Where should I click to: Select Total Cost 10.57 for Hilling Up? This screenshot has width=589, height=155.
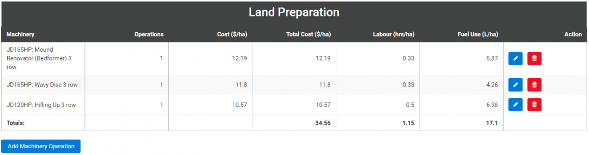[x=323, y=105]
